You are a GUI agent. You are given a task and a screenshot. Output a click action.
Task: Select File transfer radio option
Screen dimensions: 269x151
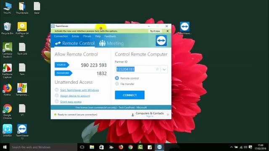[117, 84]
